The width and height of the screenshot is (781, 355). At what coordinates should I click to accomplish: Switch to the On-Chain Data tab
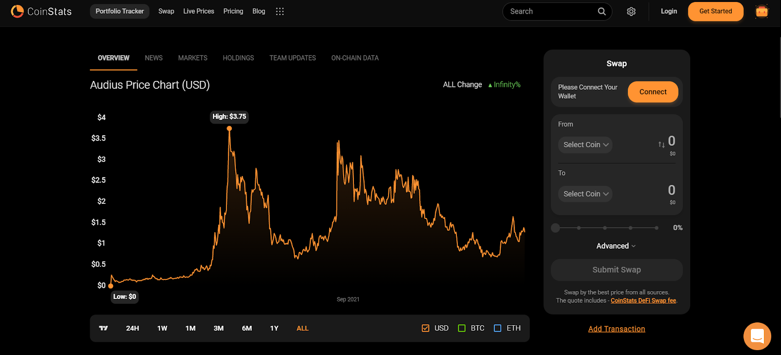pyautogui.click(x=355, y=58)
